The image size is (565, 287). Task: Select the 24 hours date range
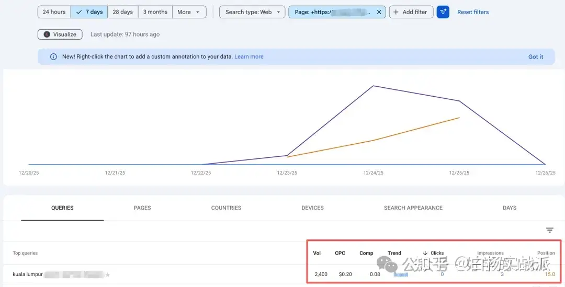[x=54, y=12]
